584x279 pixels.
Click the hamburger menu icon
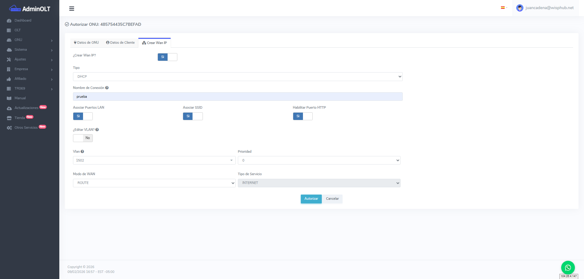coord(72,9)
